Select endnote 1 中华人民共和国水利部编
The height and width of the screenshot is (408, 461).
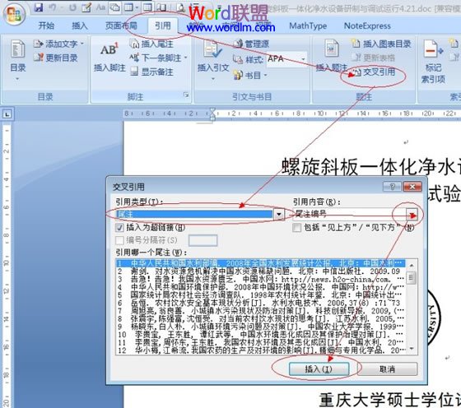pos(260,263)
